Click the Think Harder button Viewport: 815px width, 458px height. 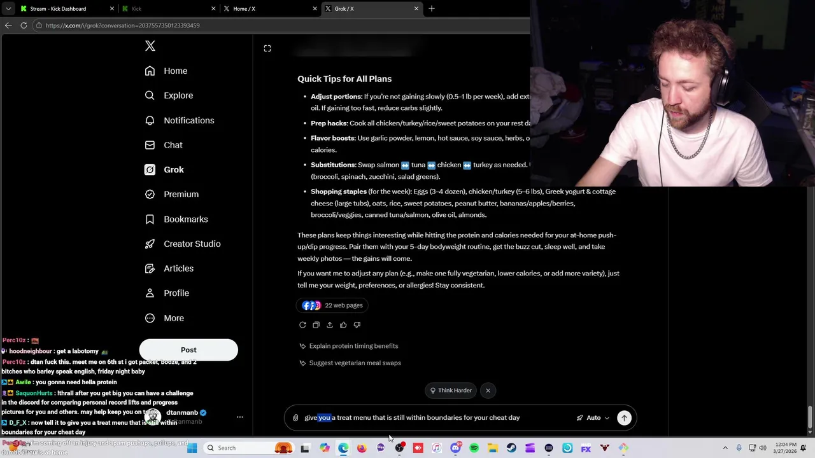pyautogui.click(x=451, y=391)
